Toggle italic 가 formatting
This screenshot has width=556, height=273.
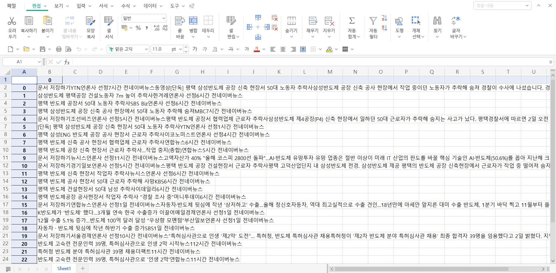tap(205, 49)
